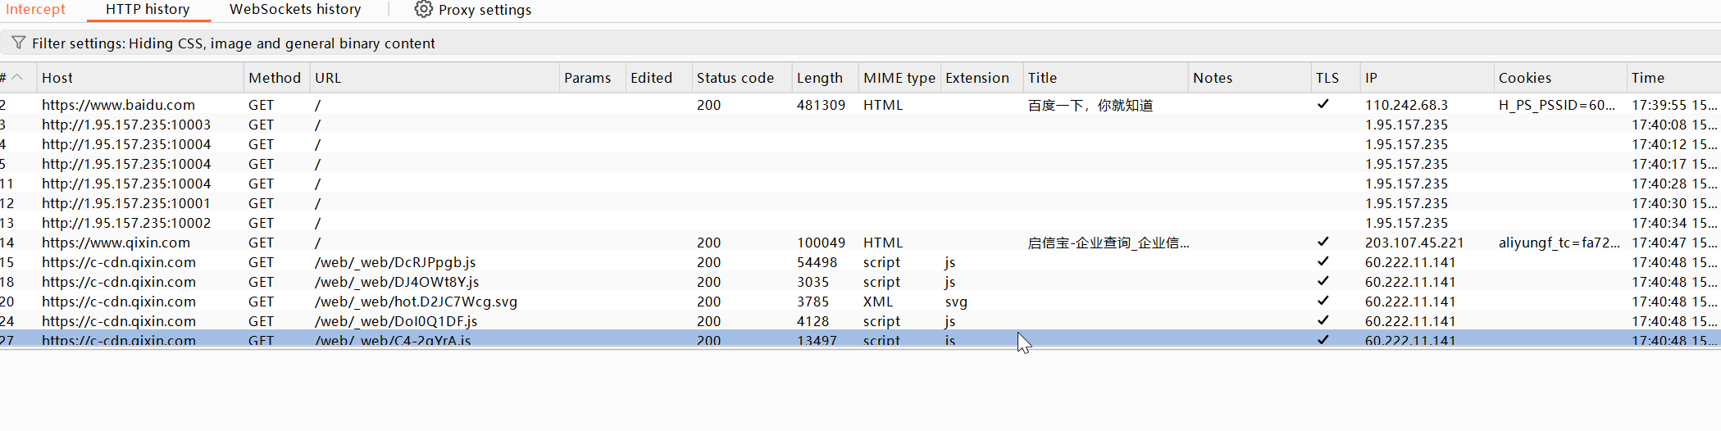Click the sort arrow on # column

(x=17, y=78)
